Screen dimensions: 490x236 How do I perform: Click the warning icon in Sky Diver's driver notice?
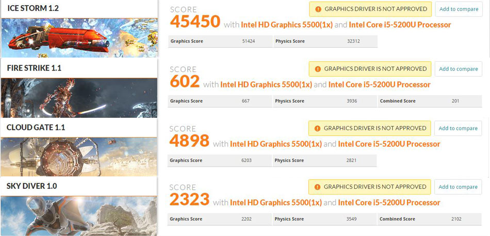(x=318, y=187)
